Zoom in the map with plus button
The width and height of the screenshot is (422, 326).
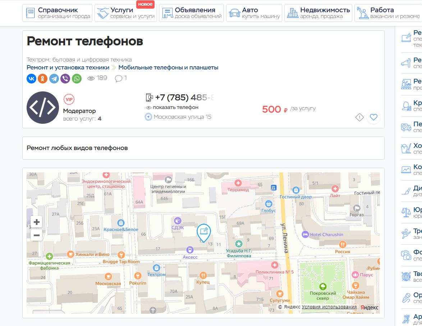coord(36,222)
